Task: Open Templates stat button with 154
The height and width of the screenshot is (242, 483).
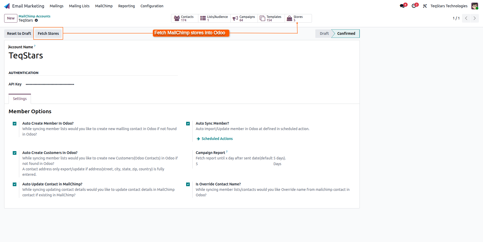Action: (271, 18)
